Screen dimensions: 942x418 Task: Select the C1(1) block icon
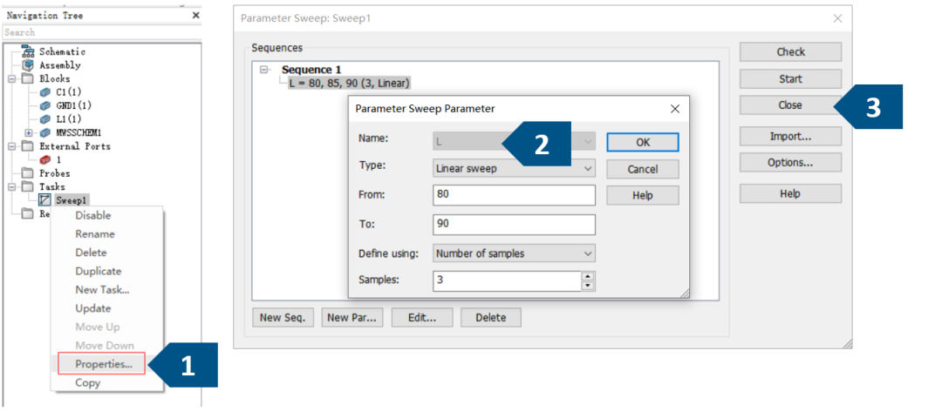click(x=45, y=92)
